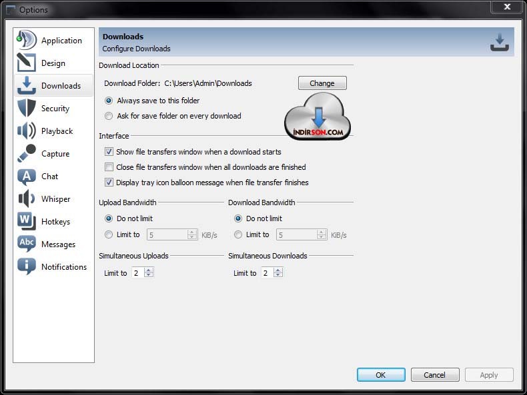The width and height of the screenshot is (527, 395).
Task: Click the Hotkeys W key icon
Action: coord(27,221)
